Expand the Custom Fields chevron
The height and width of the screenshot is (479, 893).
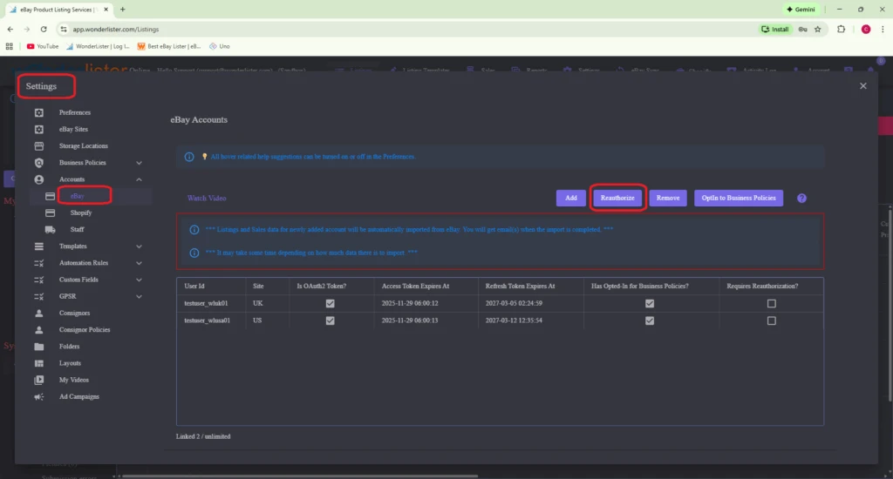[139, 280]
